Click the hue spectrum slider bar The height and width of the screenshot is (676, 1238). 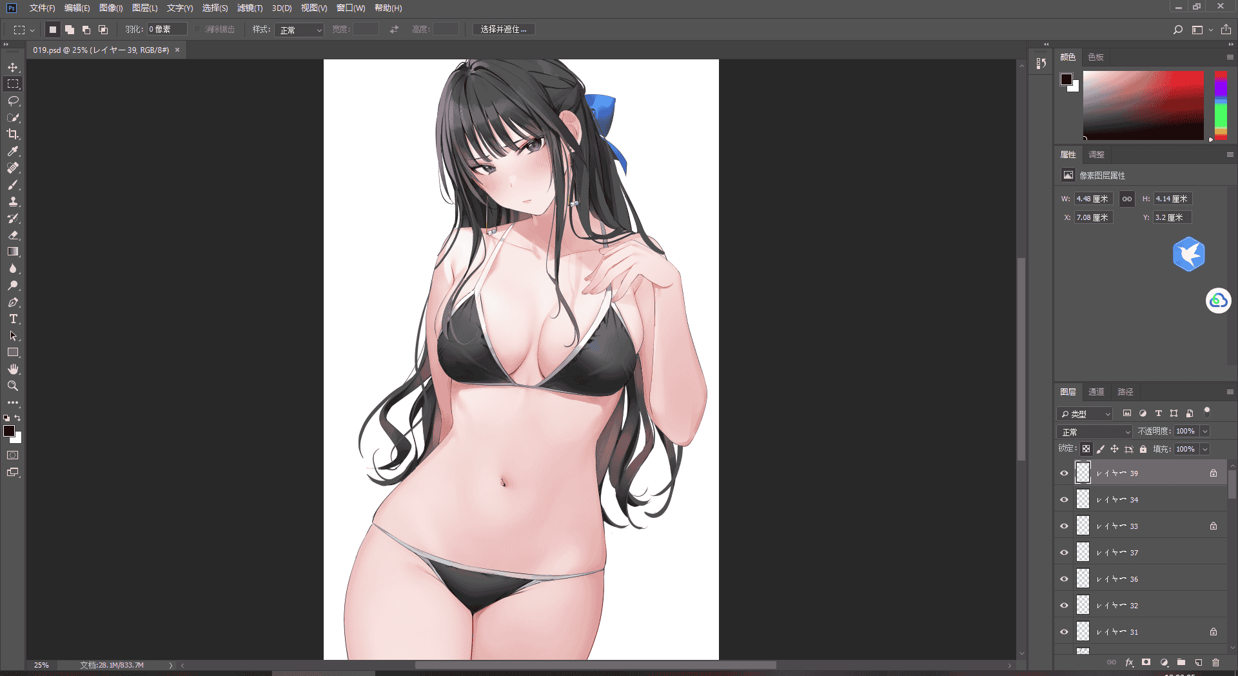coord(1221,105)
